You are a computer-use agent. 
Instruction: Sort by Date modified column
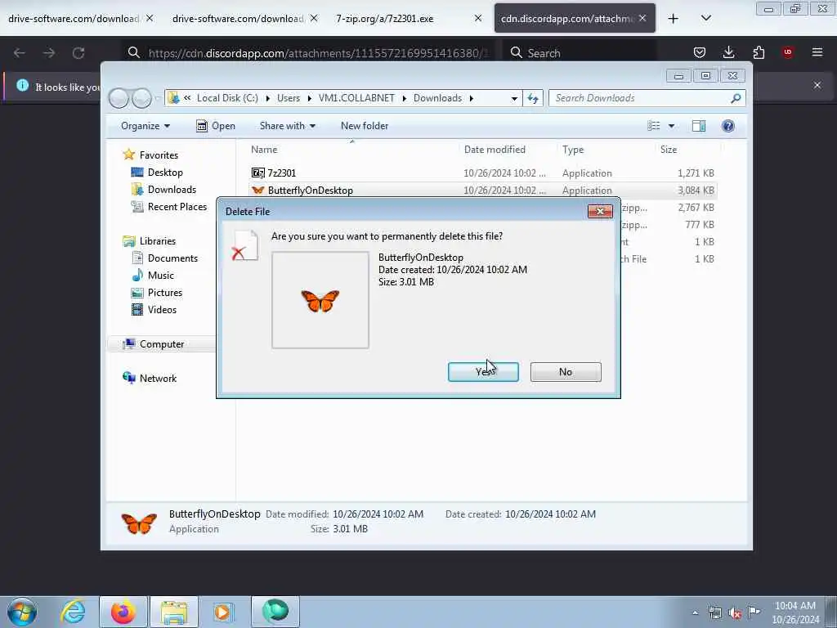click(x=495, y=150)
